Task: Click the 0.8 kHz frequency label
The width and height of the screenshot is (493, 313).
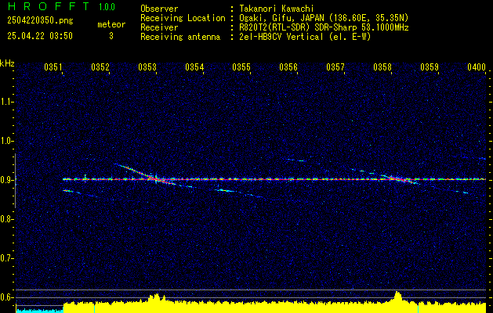Action: point(7,219)
